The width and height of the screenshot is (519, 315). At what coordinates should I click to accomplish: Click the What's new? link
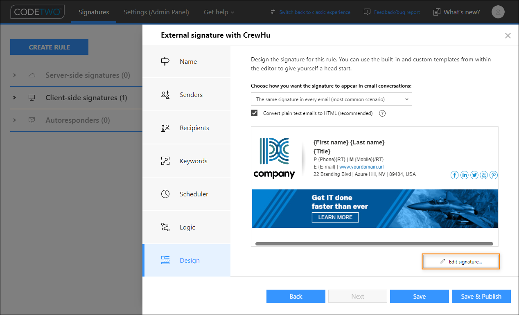pos(462,12)
